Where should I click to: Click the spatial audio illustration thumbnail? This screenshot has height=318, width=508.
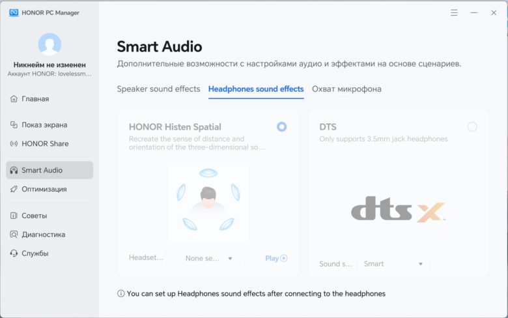pos(208,203)
